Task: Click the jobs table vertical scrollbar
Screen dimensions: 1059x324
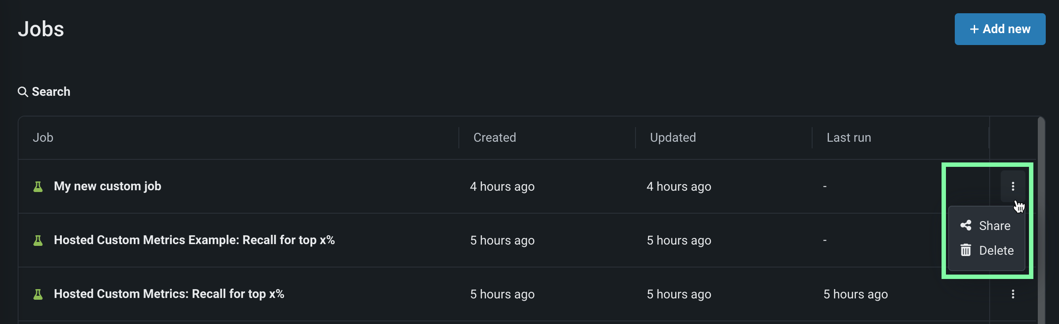Action: (1041, 221)
